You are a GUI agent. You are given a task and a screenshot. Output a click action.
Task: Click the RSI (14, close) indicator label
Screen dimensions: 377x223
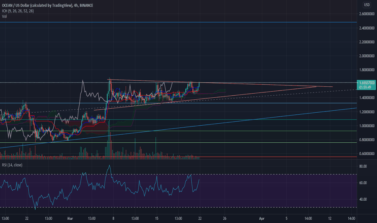12,165
